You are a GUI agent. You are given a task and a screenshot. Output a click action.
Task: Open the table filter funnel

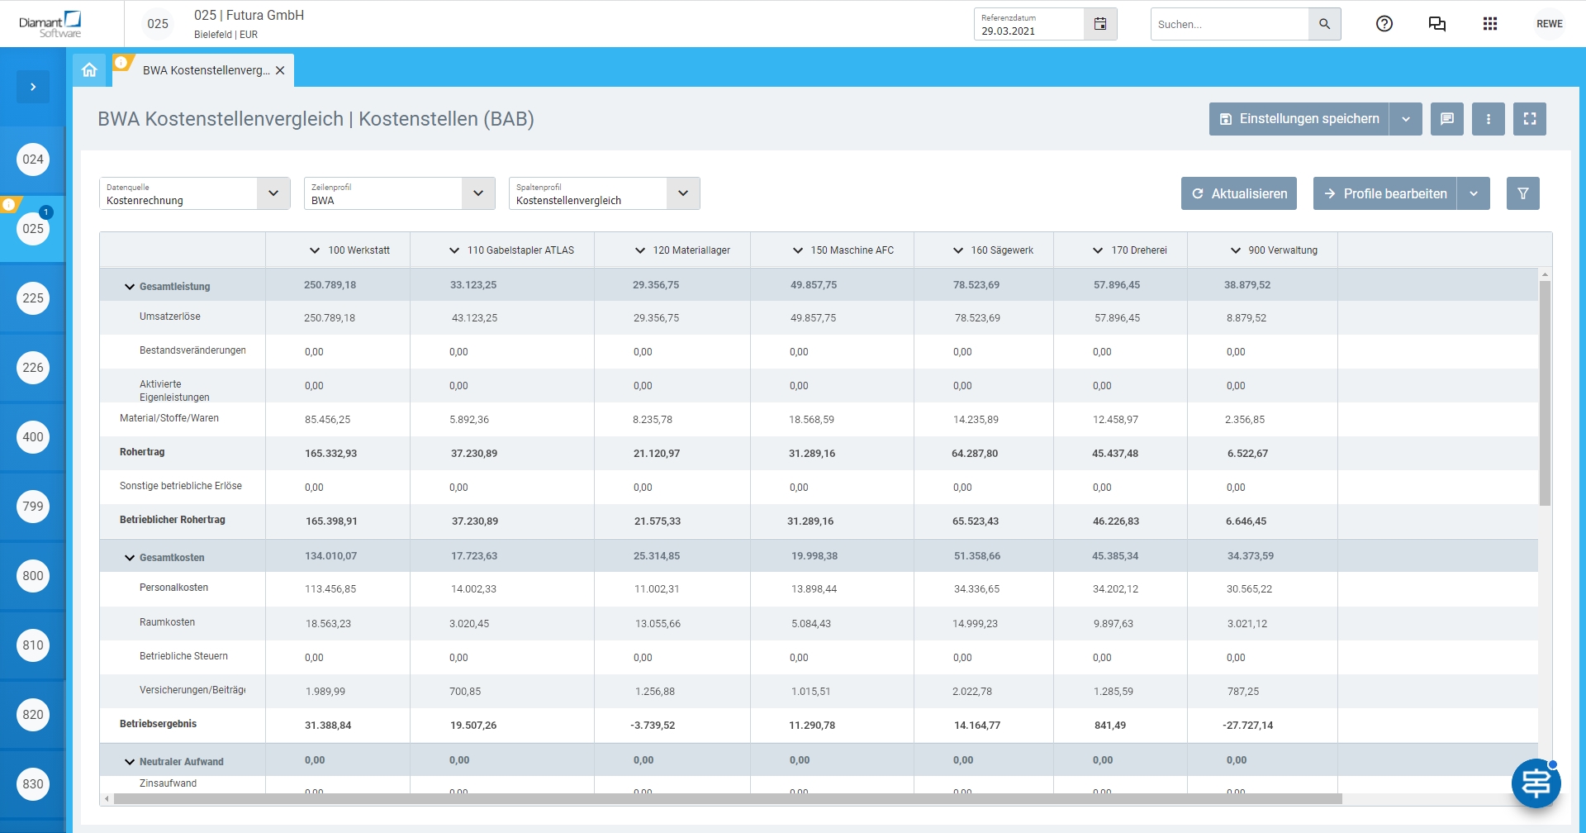click(x=1523, y=193)
